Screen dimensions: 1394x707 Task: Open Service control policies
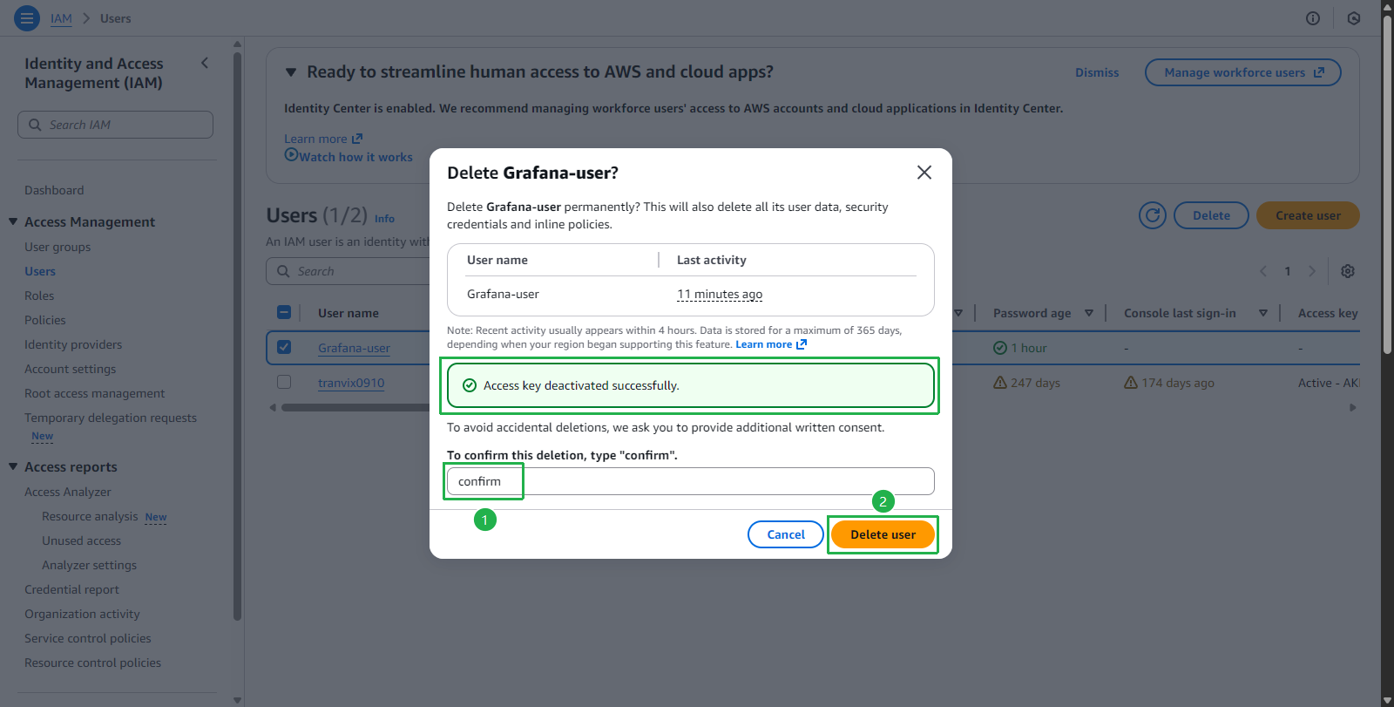pyautogui.click(x=88, y=638)
